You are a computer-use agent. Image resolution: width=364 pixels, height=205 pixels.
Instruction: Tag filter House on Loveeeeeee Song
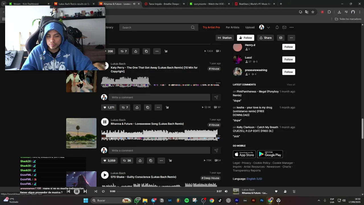214,125
